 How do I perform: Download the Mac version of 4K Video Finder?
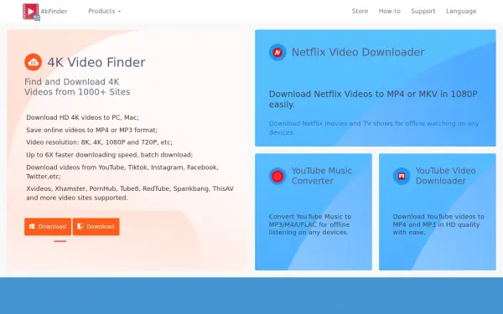(96, 227)
